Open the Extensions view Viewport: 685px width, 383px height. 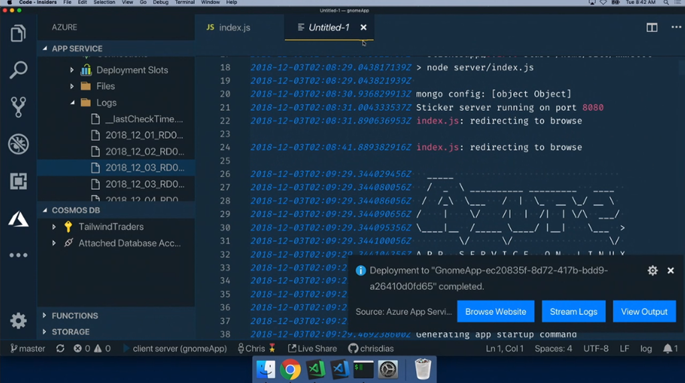tap(18, 181)
